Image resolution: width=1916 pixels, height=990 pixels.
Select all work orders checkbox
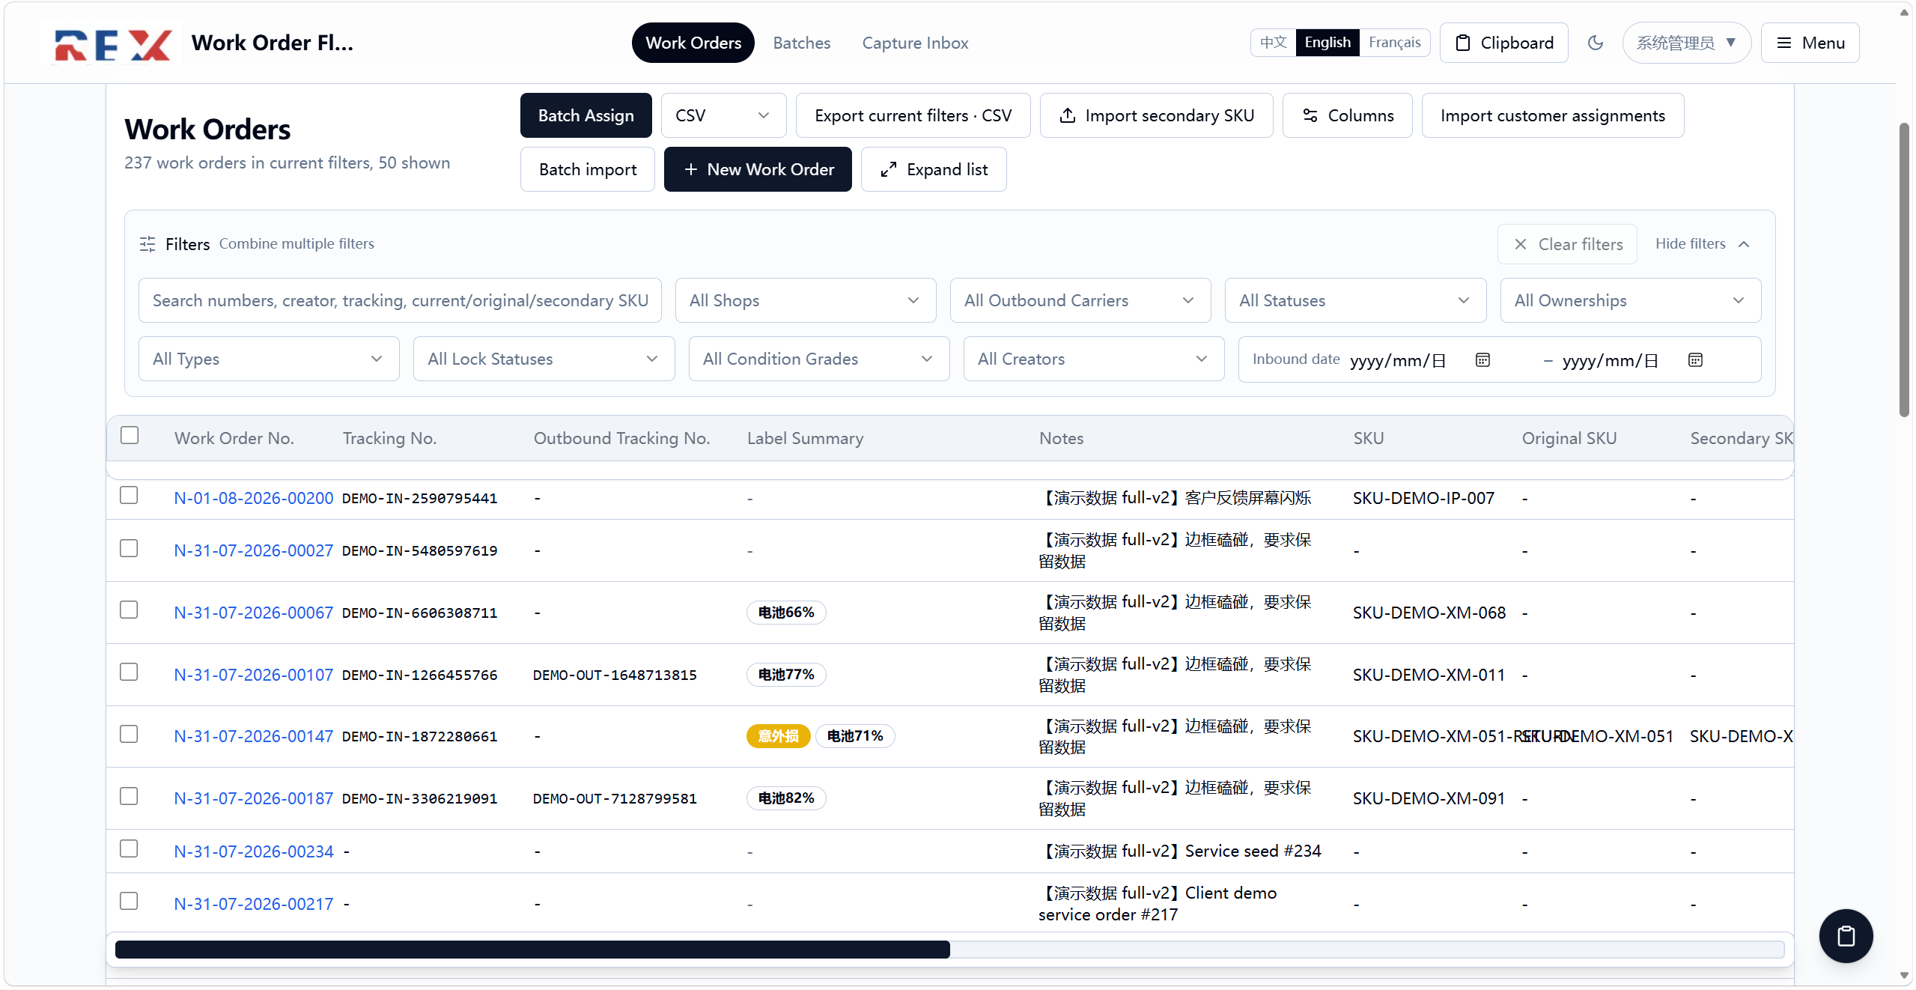(x=130, y=435)
